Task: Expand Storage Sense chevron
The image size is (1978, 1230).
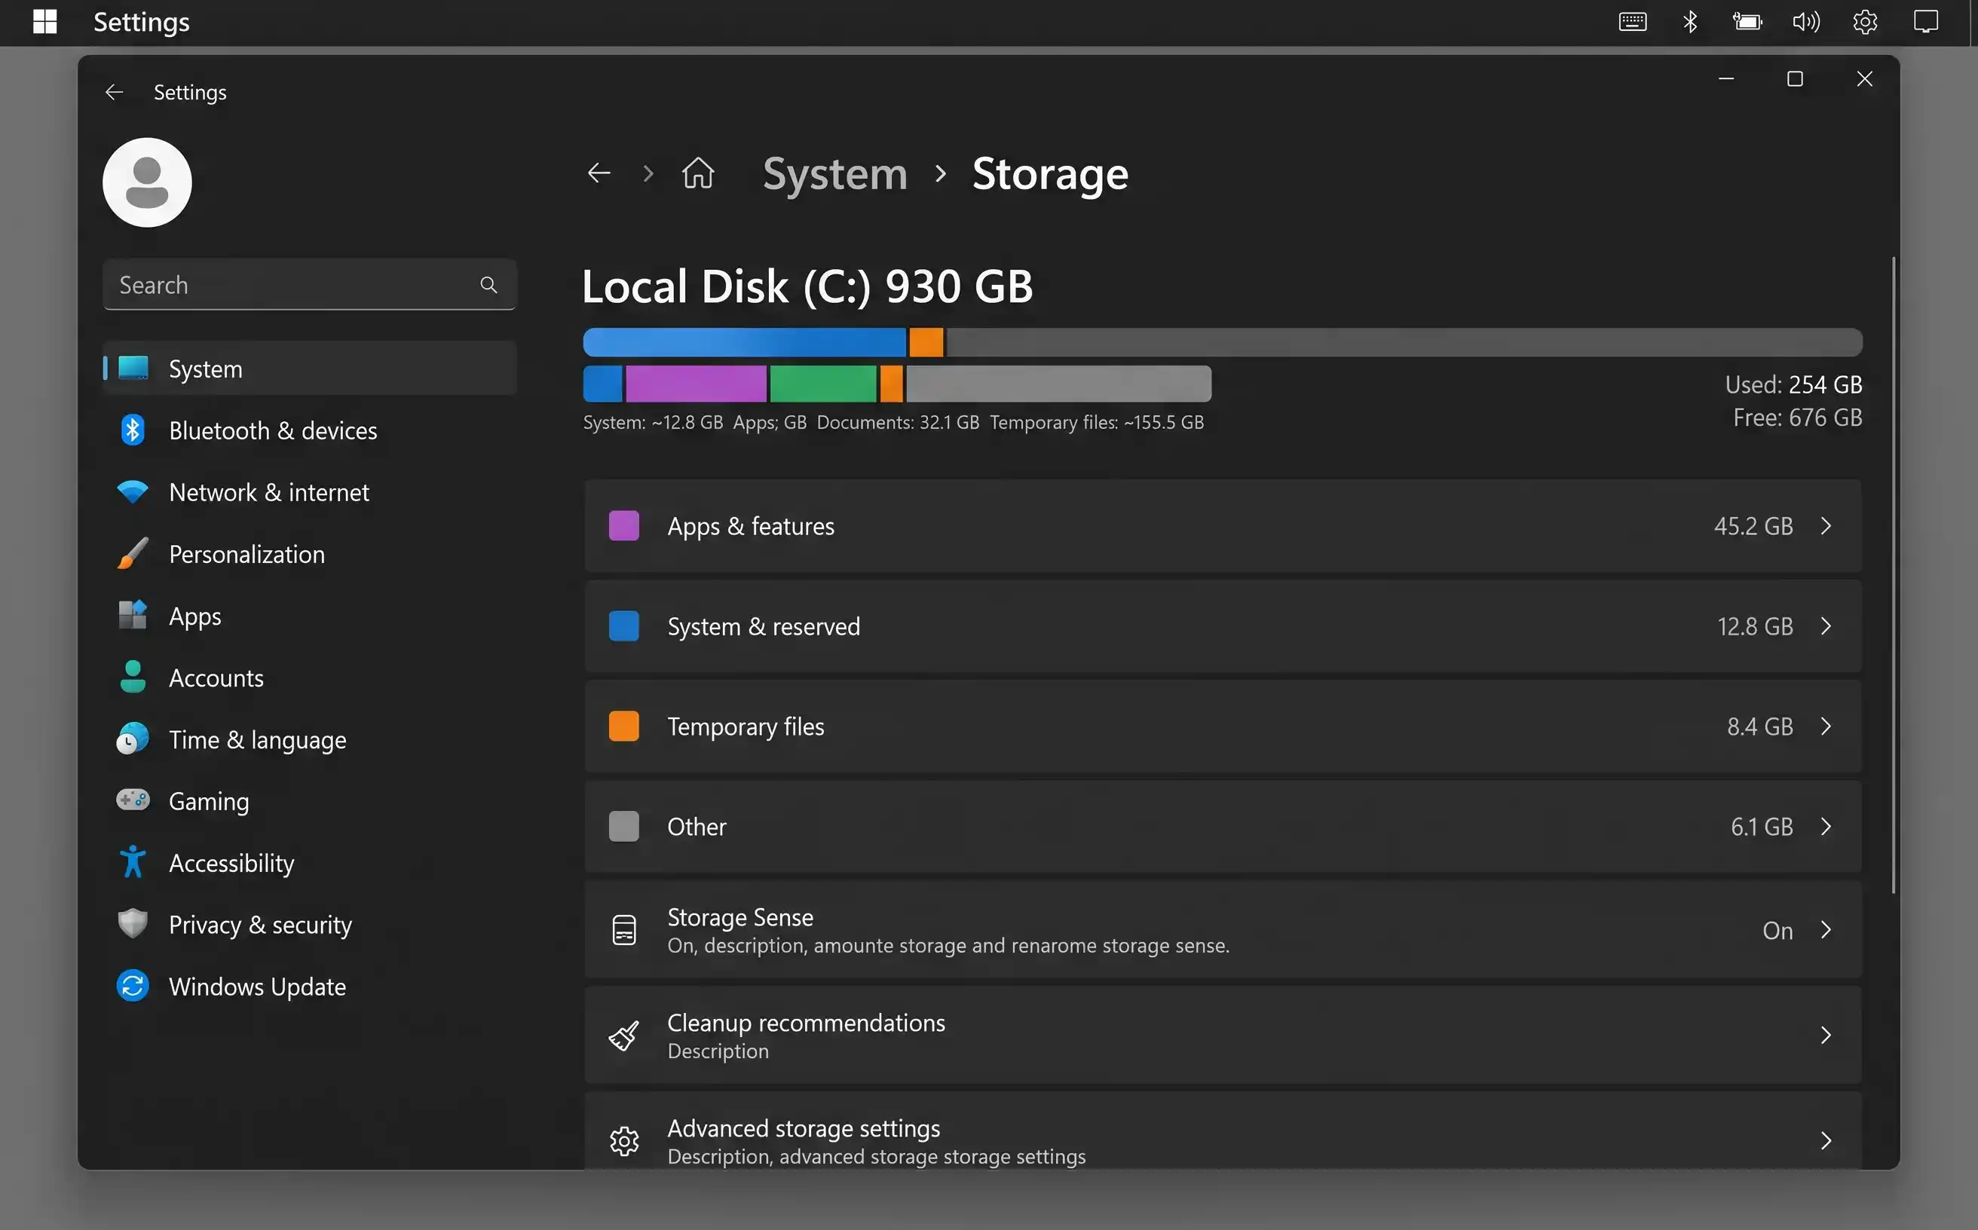Action: pos(1826,930)
